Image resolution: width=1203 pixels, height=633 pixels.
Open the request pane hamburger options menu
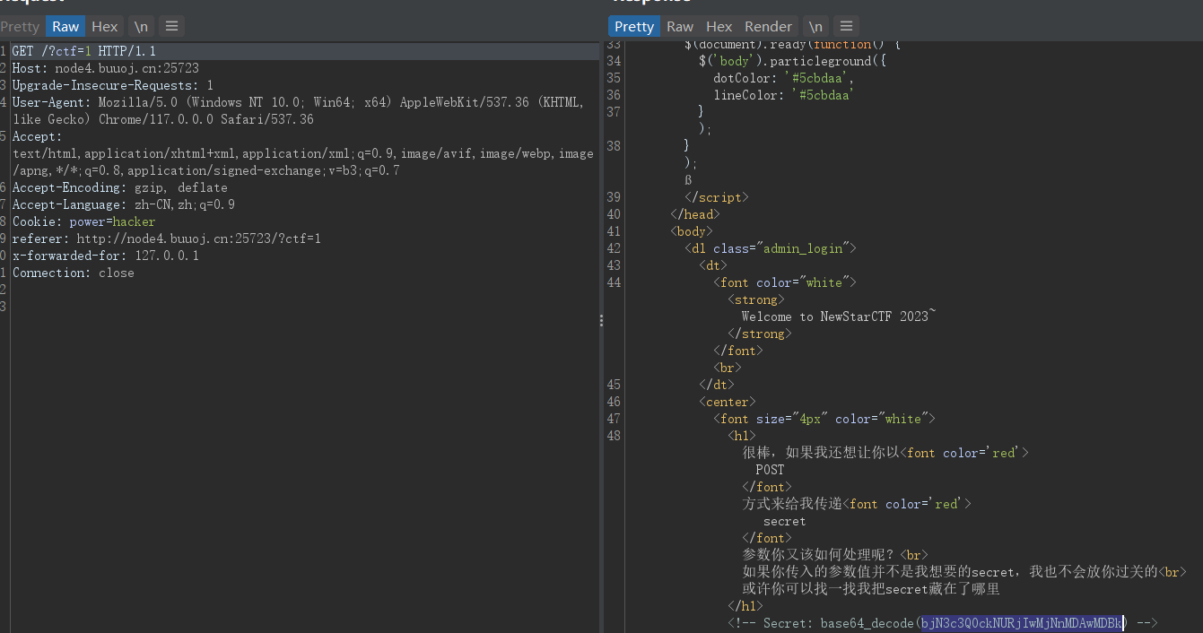pos(173,26)
